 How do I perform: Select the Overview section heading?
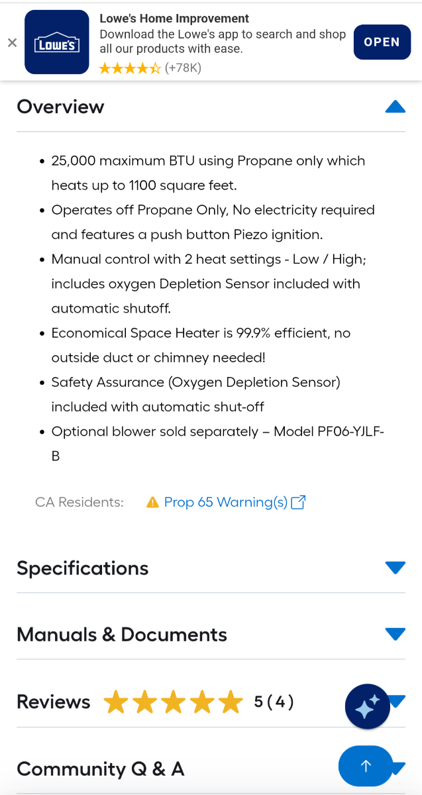click(x=60, y=107)
